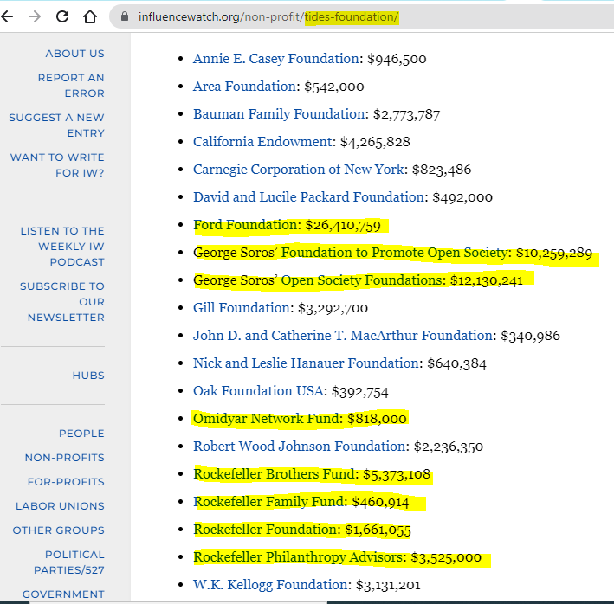The height and width of the screenshot is (604, 614).
Task: Click the $946,500 amount text
Action: pyautogui.click(x=397, y=59)
